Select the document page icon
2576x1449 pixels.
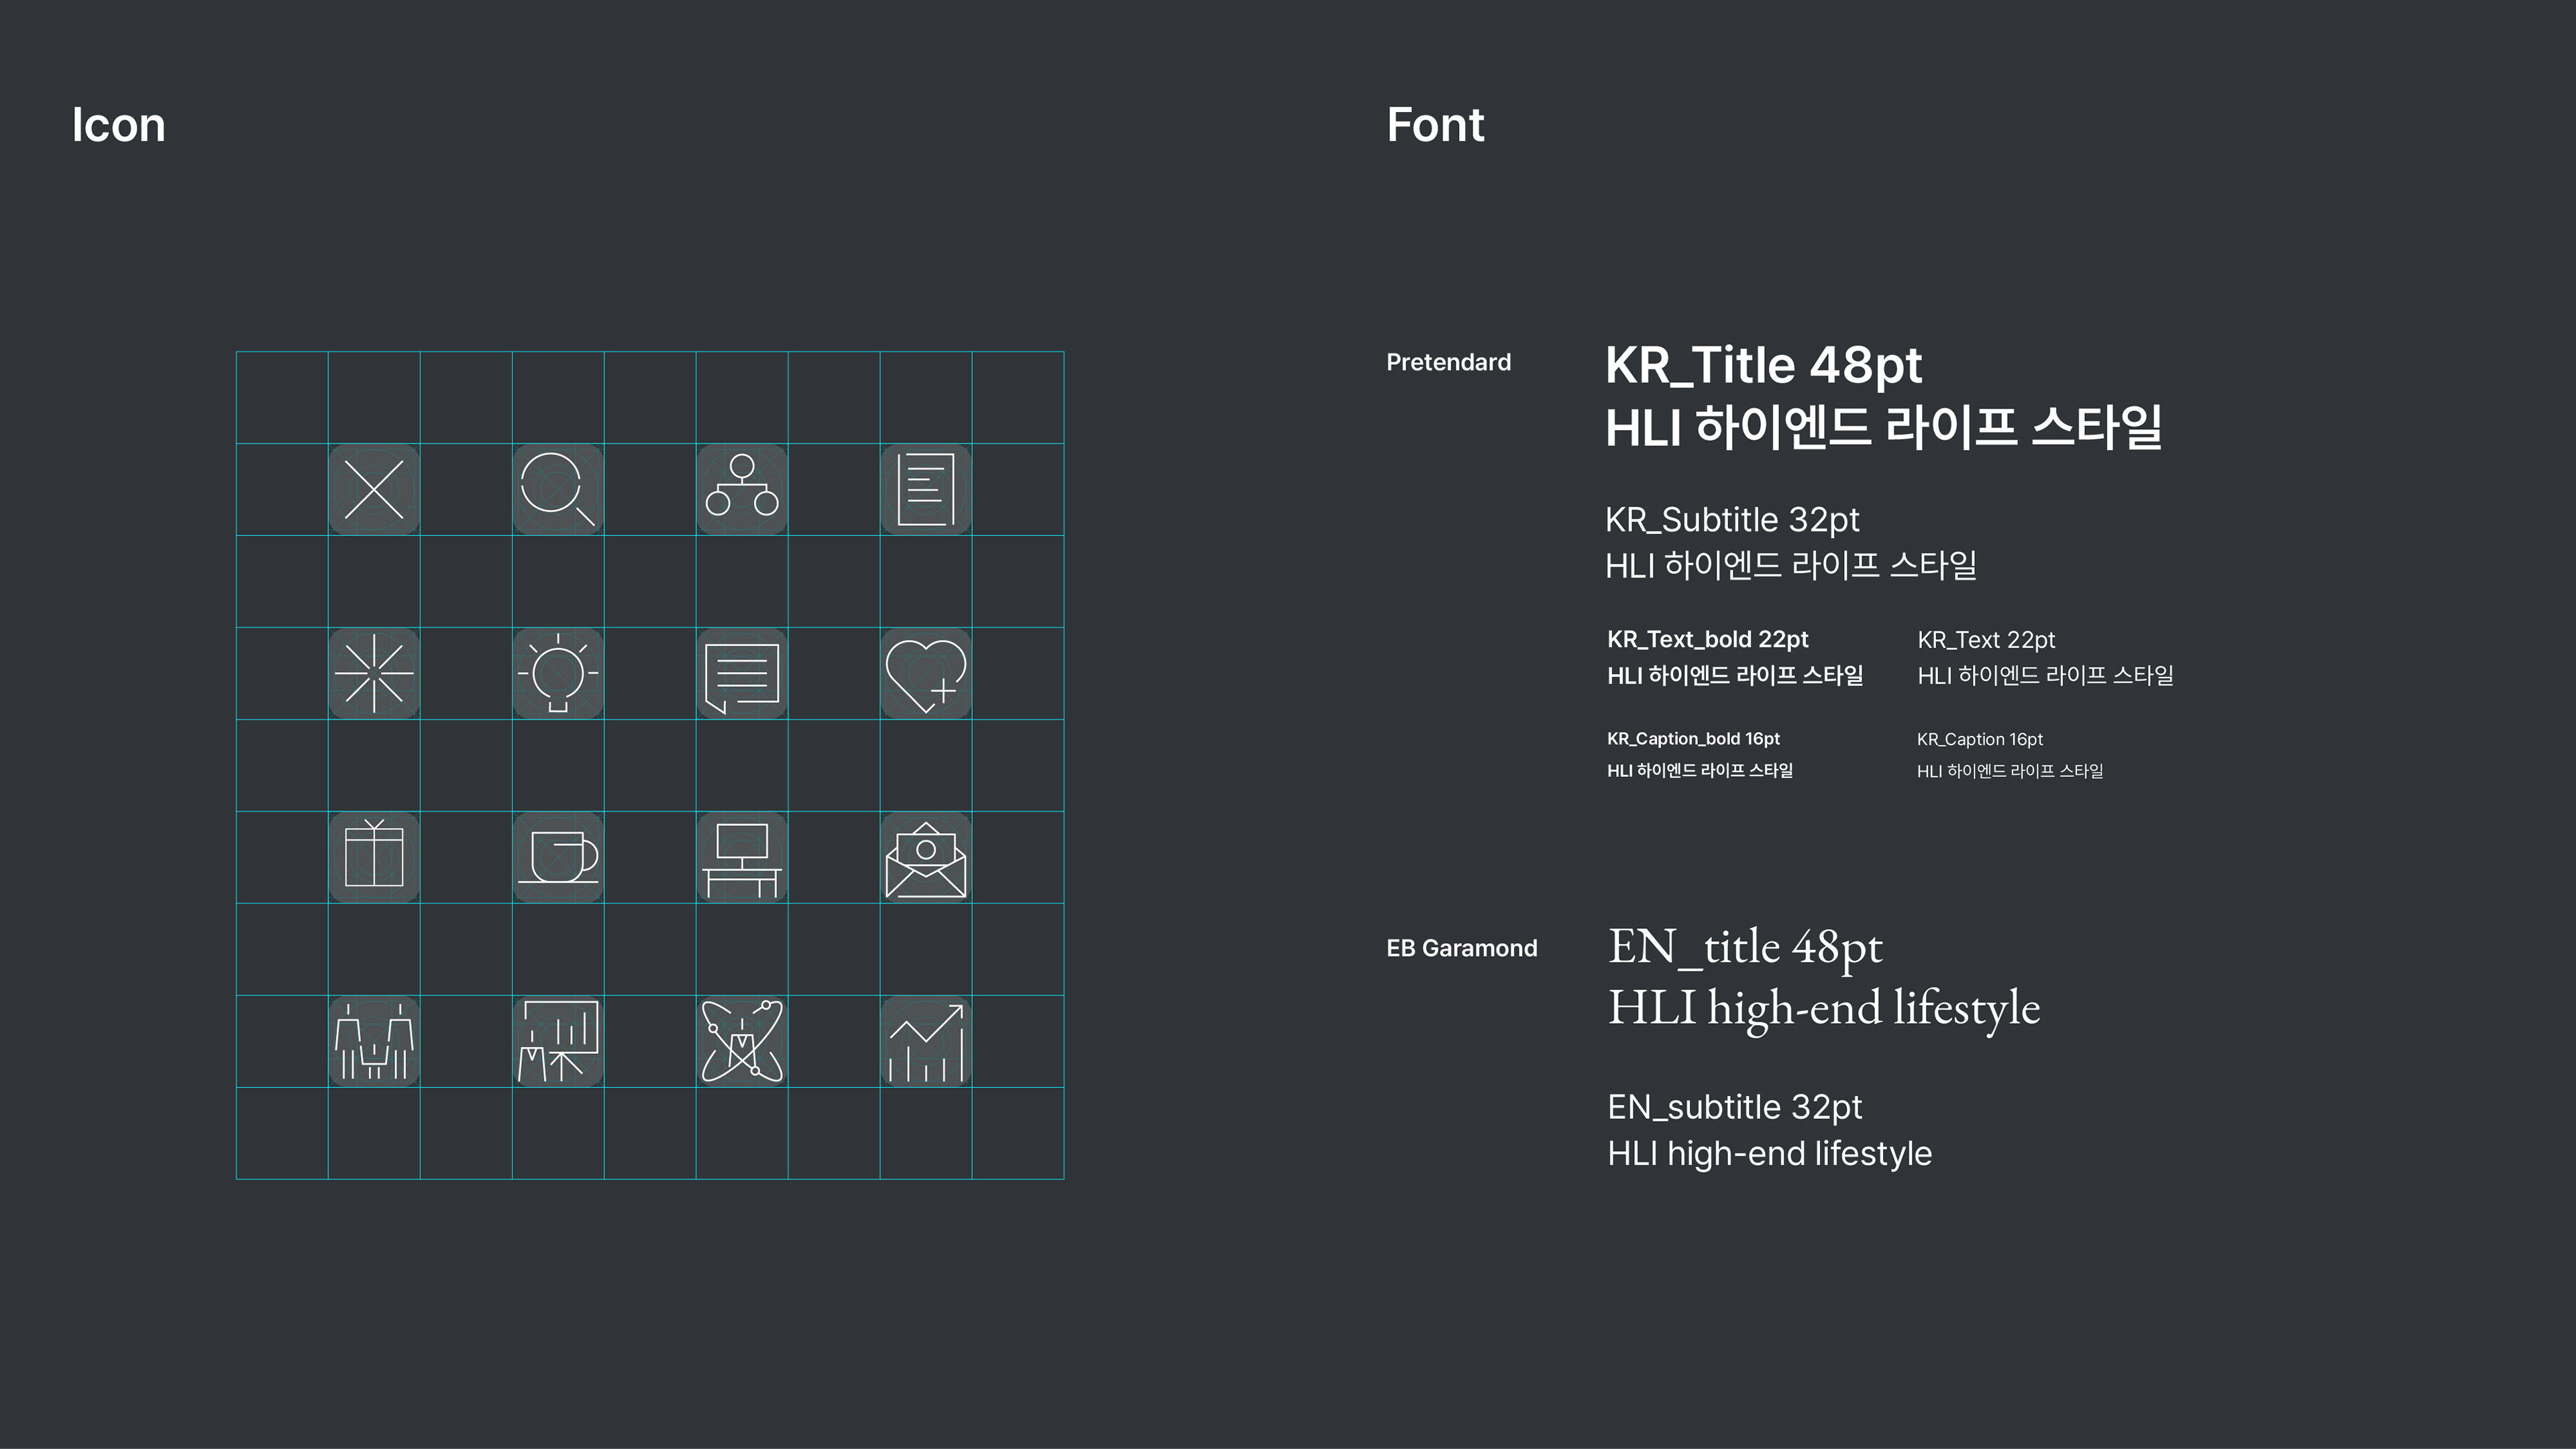point(925,489)
